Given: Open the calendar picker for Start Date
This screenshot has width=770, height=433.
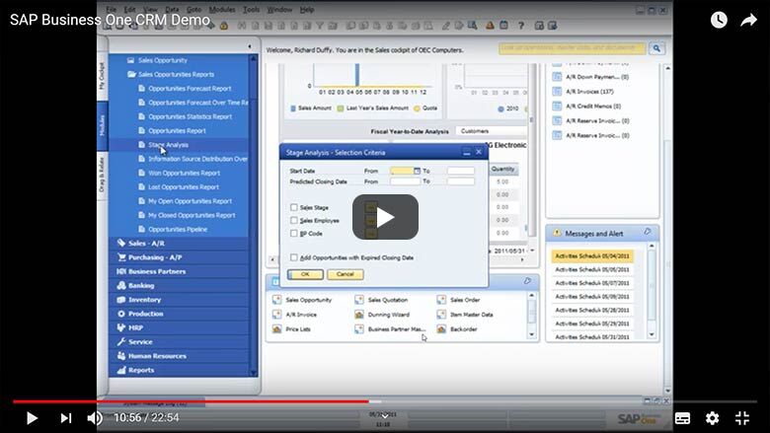Looking at the screenshot, I should click(x=417, y=171).
